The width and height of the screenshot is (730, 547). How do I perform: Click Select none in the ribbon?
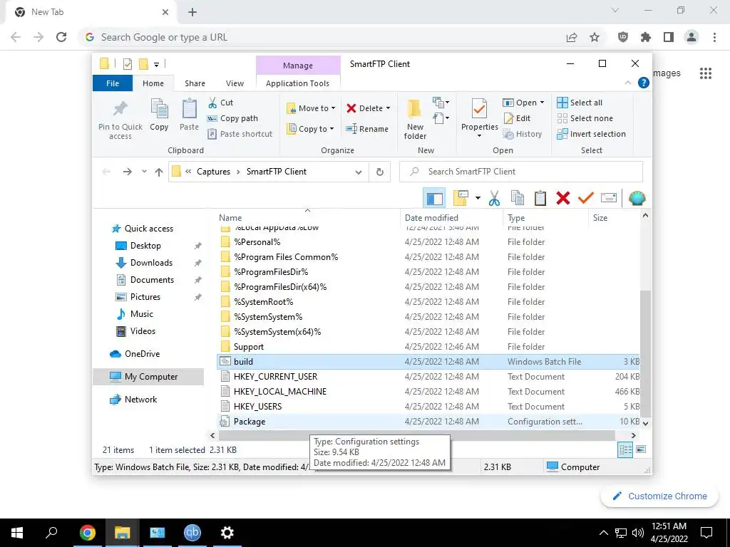585,118
